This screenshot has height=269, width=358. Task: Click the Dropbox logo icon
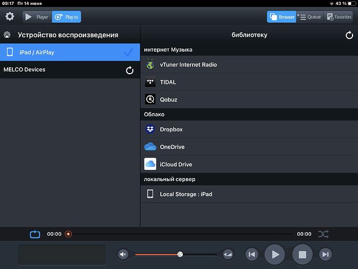tap(150, 129)
